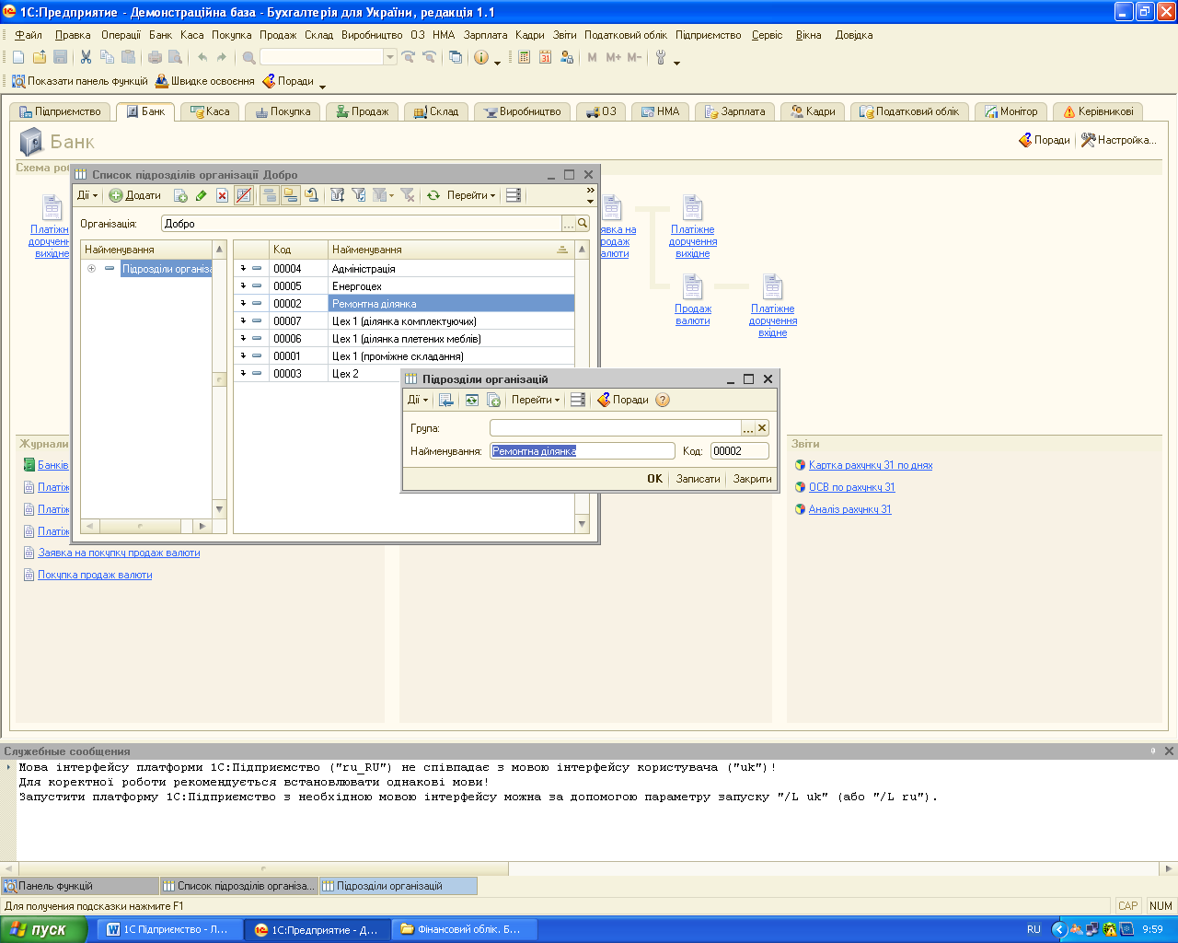
Task: Open Настройка link on Bank panel
Action: tap(1118, 140)
